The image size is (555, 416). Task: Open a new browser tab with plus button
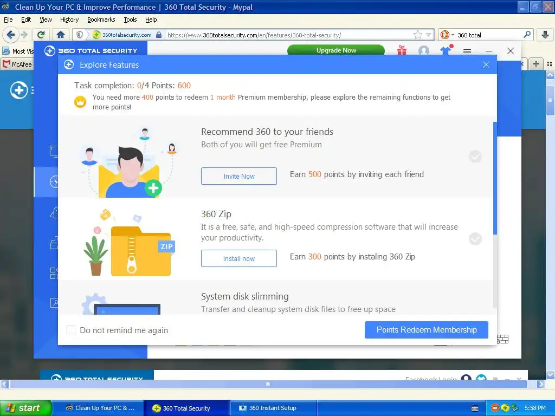tap(536, 64)
